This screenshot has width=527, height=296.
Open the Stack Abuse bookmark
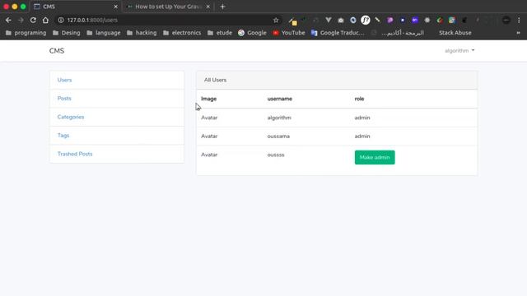click(455, 33)
